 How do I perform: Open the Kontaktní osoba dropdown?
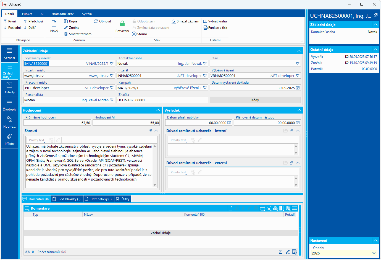(205, 63)
